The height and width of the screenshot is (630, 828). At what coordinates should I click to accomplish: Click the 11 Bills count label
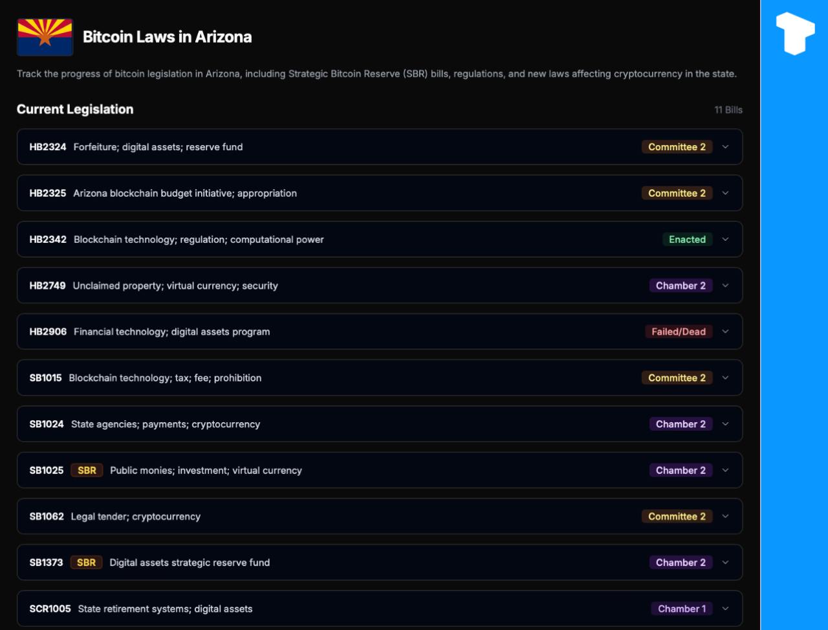[728, 110]
